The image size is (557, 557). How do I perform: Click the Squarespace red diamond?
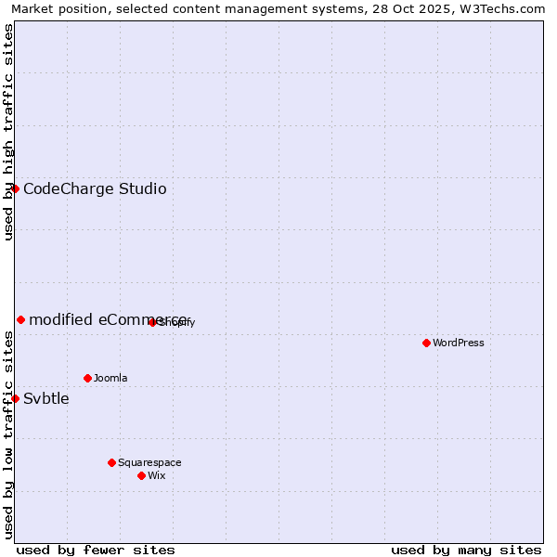click(x=111, y=462)
